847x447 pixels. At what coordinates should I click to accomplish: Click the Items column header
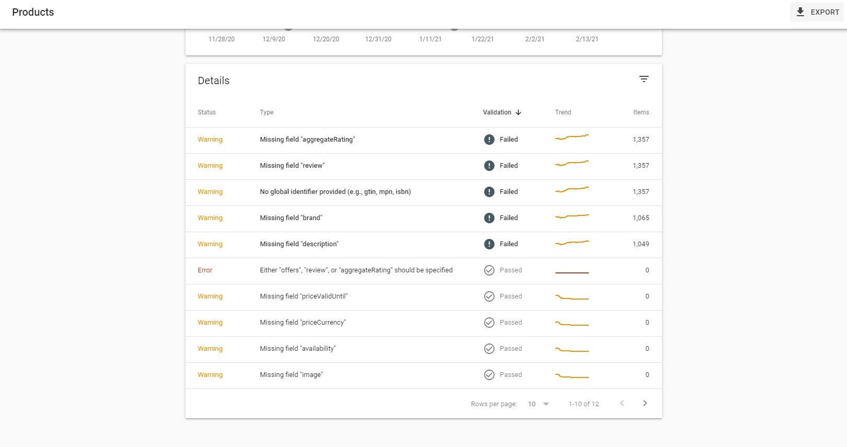[x=641, y=112]
